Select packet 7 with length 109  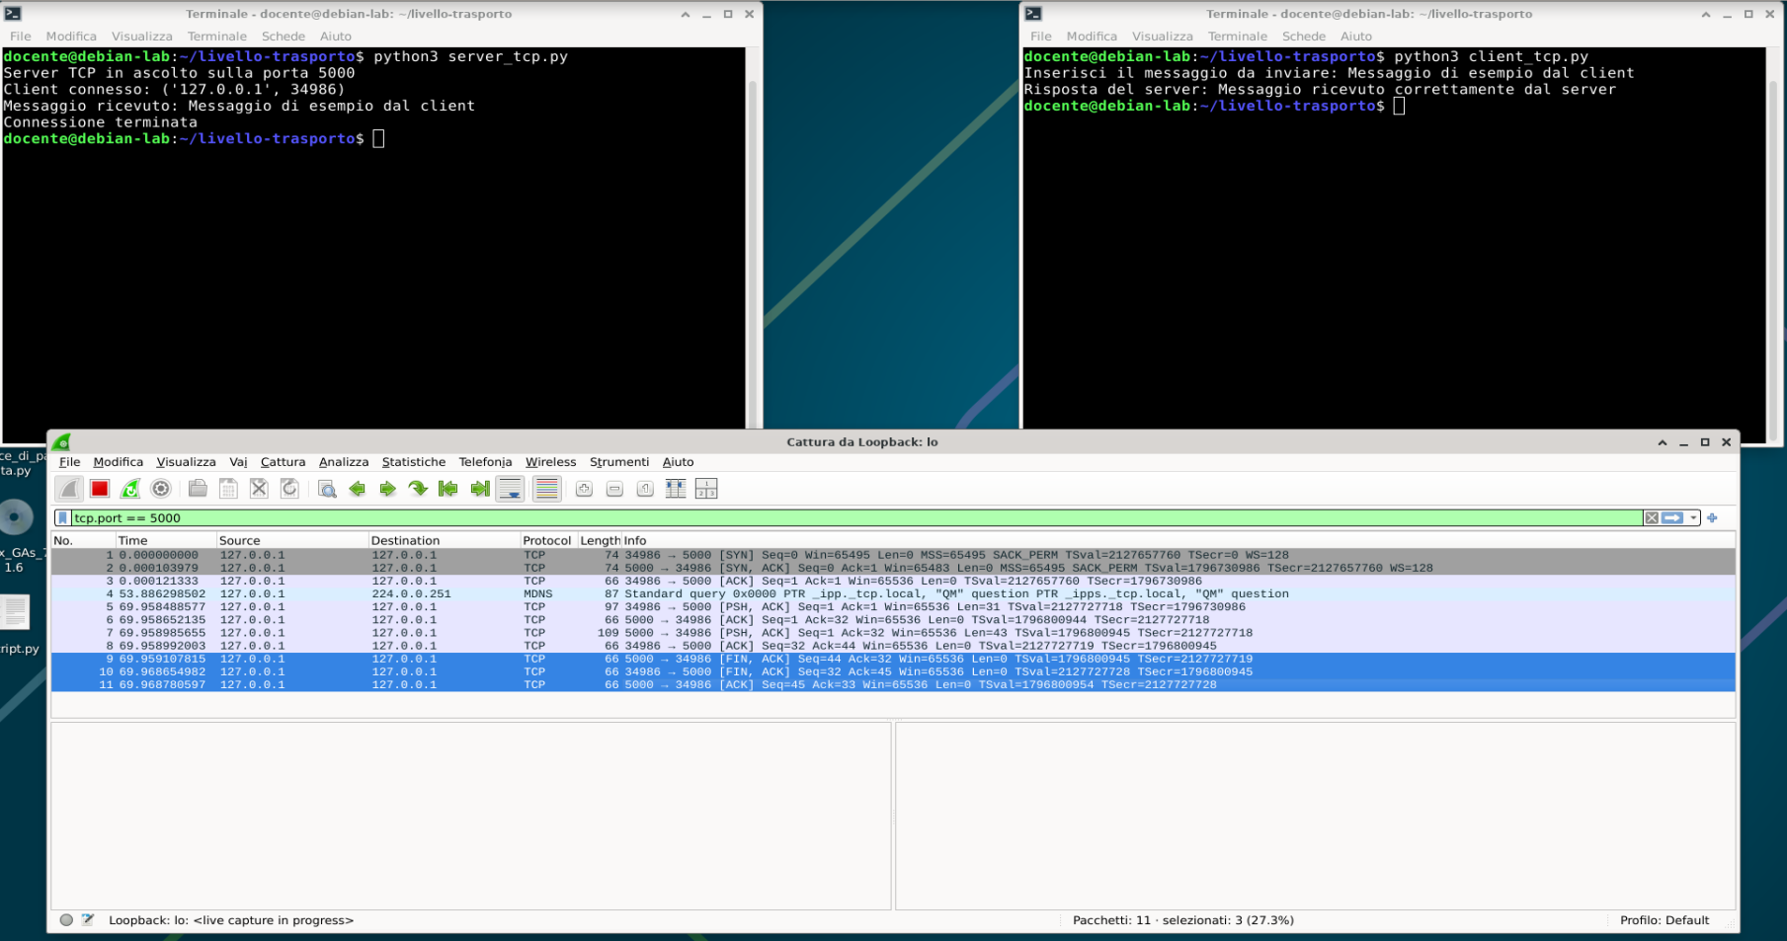[893, 633]
